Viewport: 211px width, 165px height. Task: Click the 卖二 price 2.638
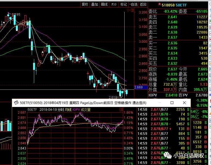172,32
